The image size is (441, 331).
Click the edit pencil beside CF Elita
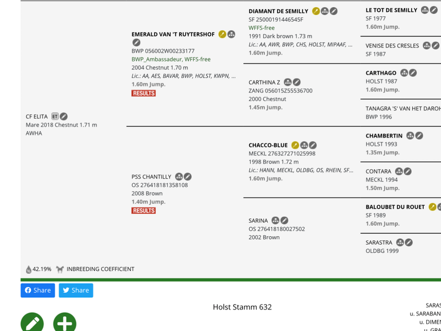pyautogui.click(x=64, y=116)
